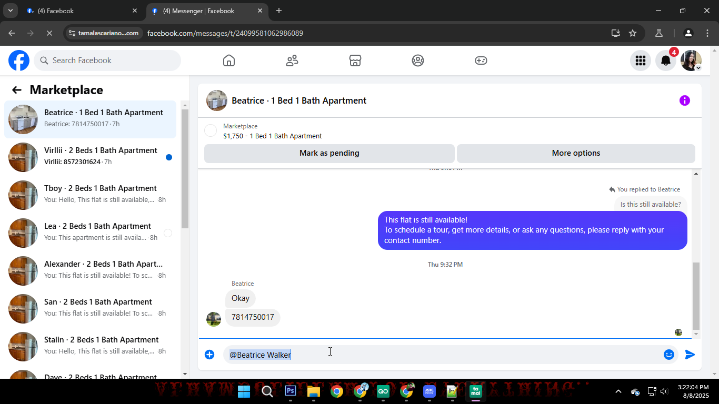The width and height of the screenshot is (719, 404).
Task: Open File Explorer from the taskbar
Action: (314, 391)
